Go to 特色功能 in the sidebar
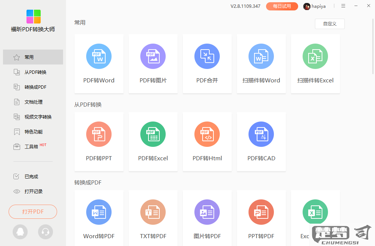Viewport: 375px width, 246px height. [x=33, y=132]
